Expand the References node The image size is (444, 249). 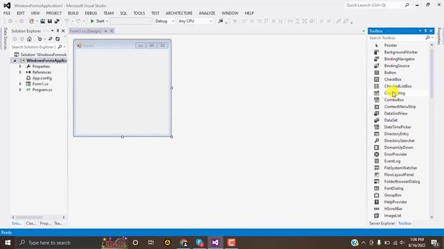tap(20, 72)
